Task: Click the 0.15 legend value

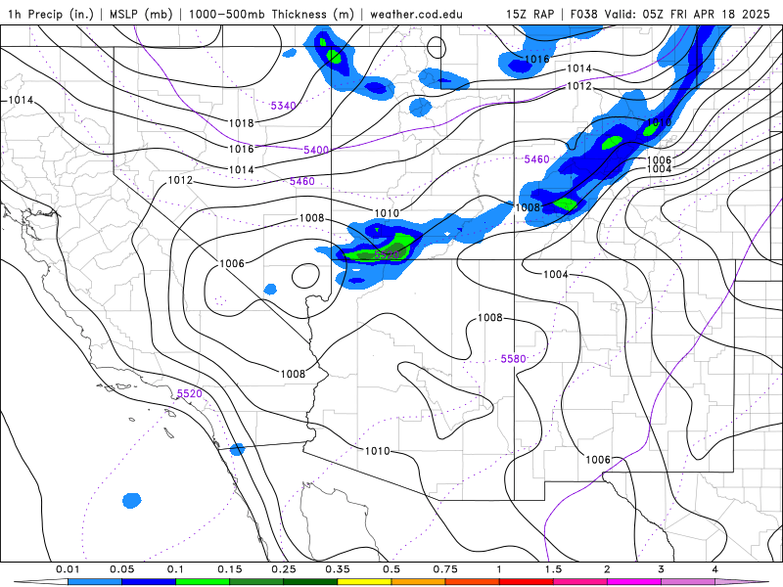Action: [x=230, y=569]
